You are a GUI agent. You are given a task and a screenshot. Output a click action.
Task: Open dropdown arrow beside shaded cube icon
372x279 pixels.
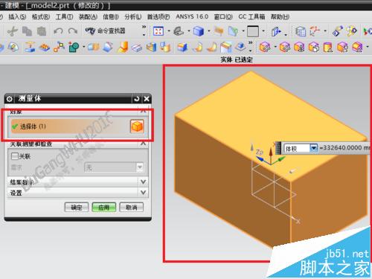(x=209, y=31)
